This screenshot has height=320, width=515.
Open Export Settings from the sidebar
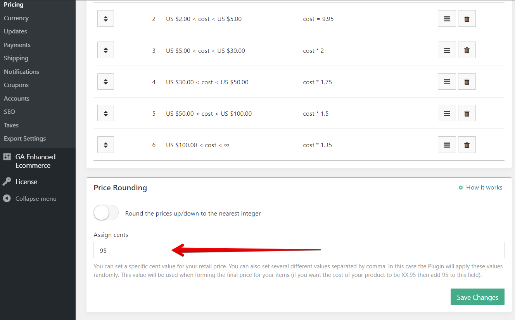pos(25,138)
